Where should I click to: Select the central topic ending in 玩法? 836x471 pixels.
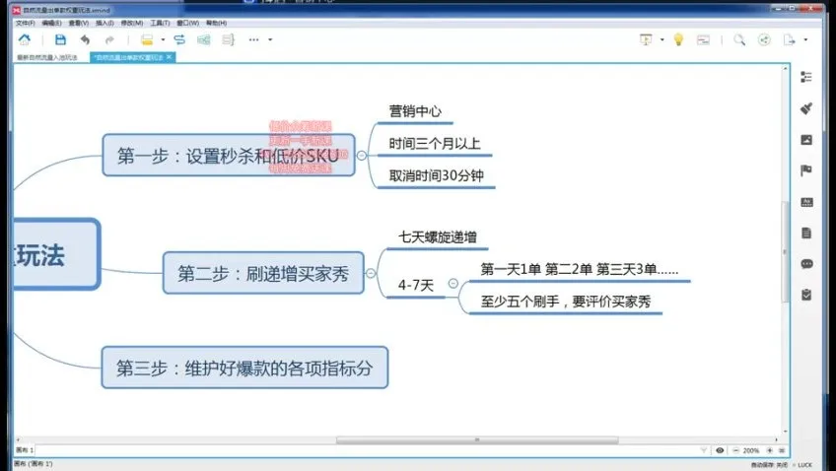[56, 254]
